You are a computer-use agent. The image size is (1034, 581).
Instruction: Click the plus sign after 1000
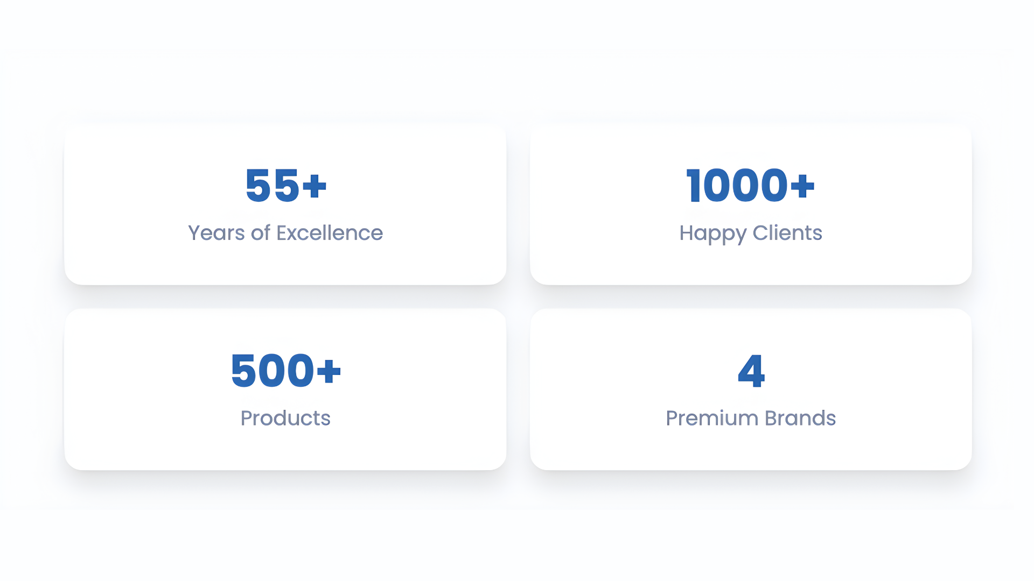[802, 187]
